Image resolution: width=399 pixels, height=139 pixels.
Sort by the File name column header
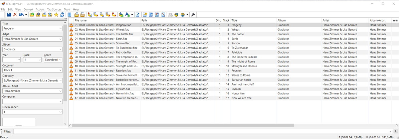(107, 20)
